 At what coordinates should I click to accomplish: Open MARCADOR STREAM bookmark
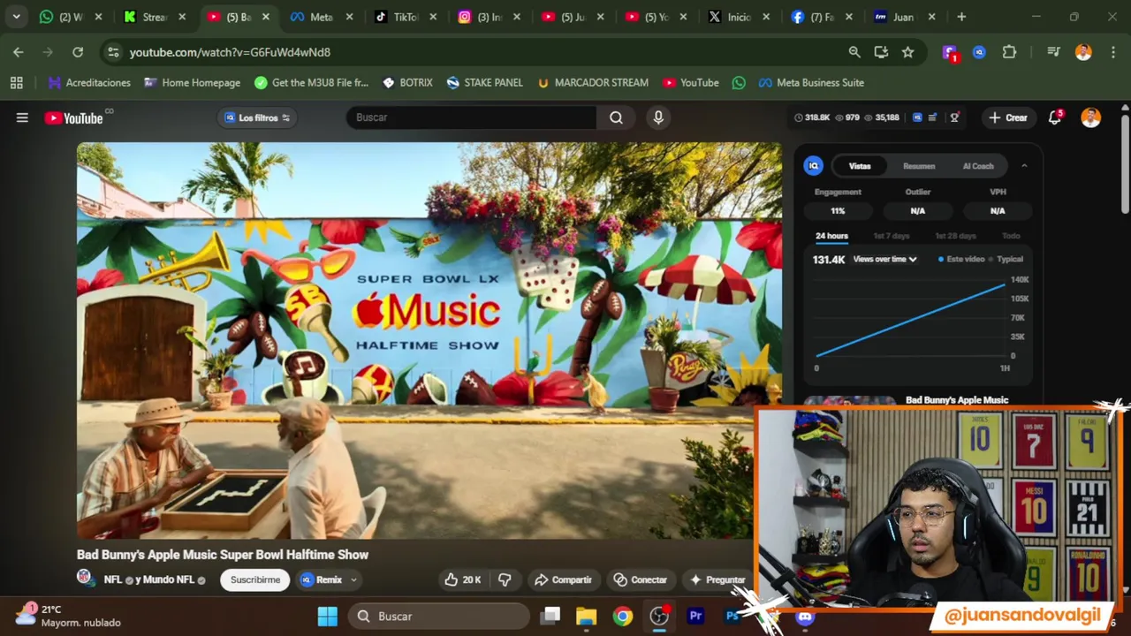[592, 82]
